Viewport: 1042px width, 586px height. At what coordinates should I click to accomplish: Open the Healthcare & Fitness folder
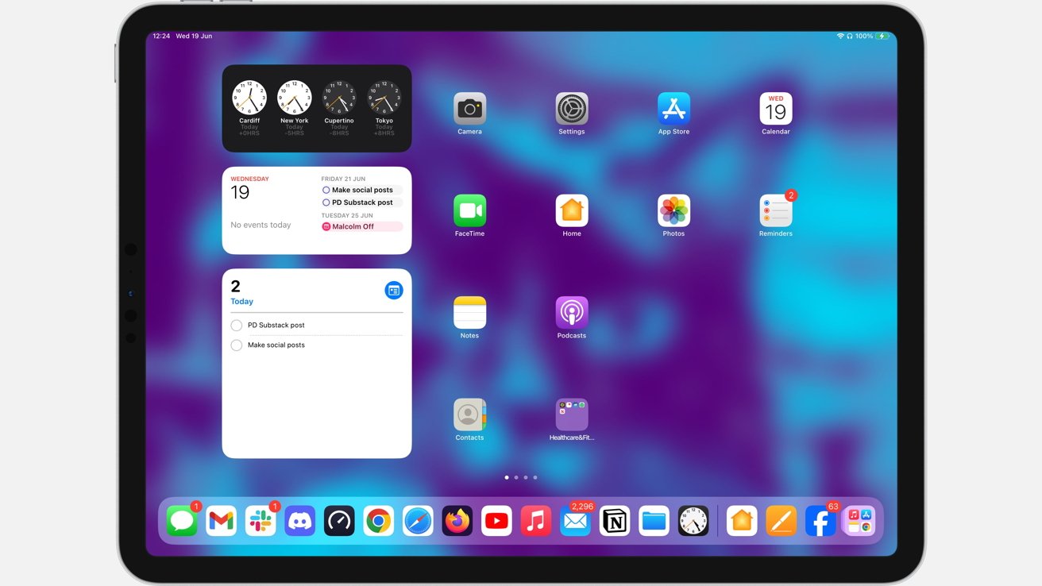(x=572, y=414)
